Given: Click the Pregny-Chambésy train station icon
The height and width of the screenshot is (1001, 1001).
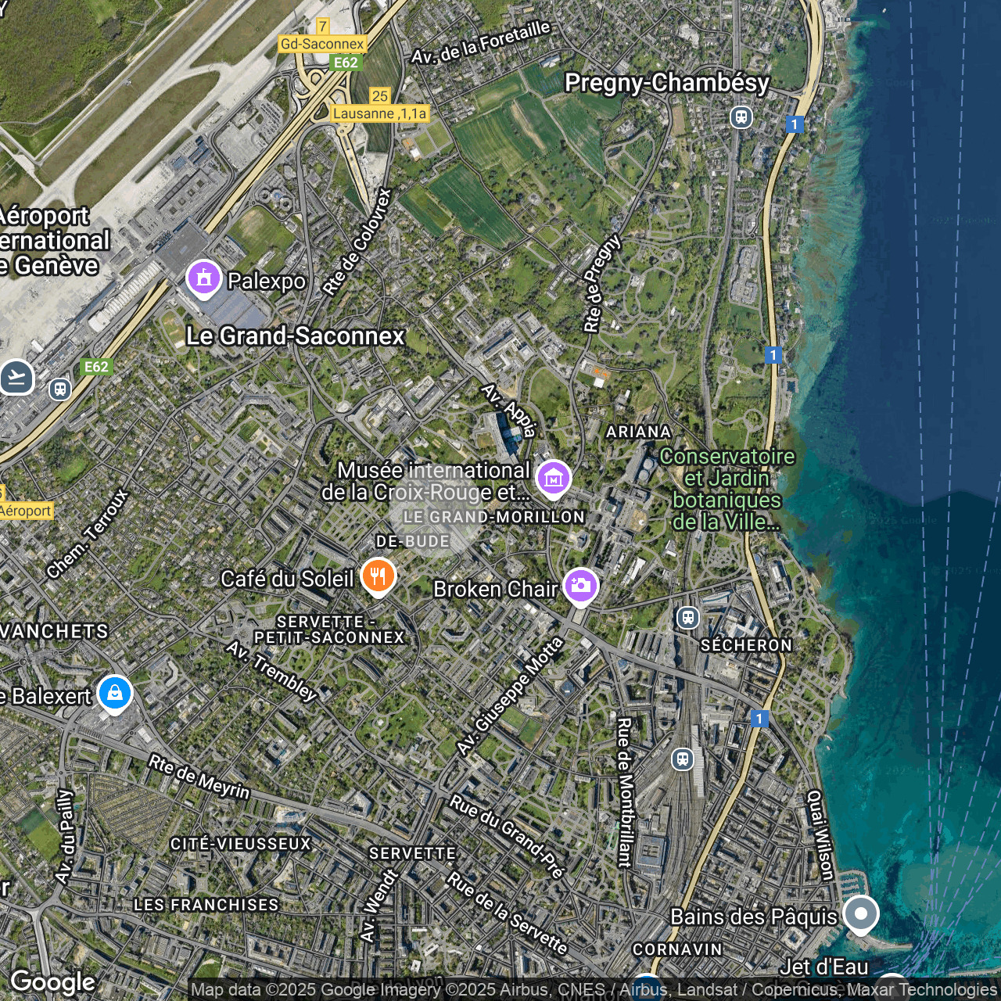Looking at the screenshot, I should 741,117.
